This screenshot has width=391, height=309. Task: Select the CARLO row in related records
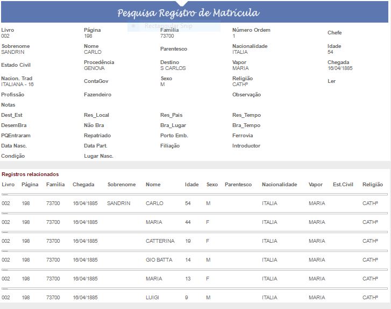[x=153, y=203]
